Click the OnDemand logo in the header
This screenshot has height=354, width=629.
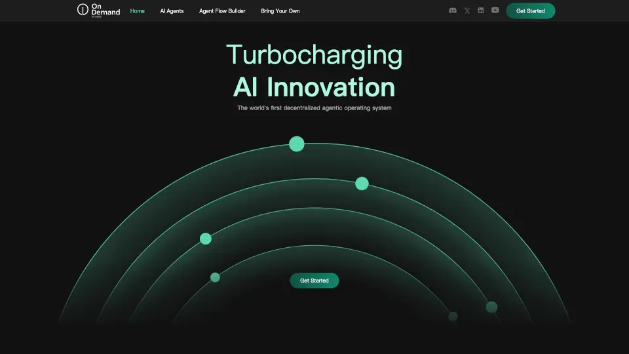(x=98, y=10)
